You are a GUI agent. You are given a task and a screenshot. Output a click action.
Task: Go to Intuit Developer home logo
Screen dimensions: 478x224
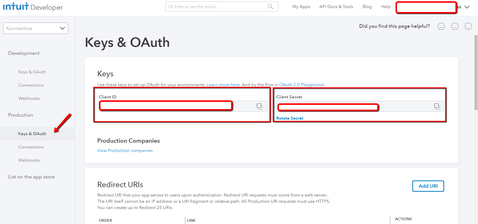pos(33,7)
